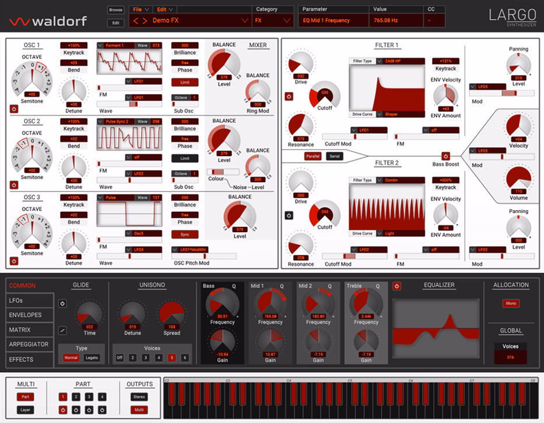Screen dimensions: 544x423
Task: Switch to the LFOs tab
Action: coord(30,300)
